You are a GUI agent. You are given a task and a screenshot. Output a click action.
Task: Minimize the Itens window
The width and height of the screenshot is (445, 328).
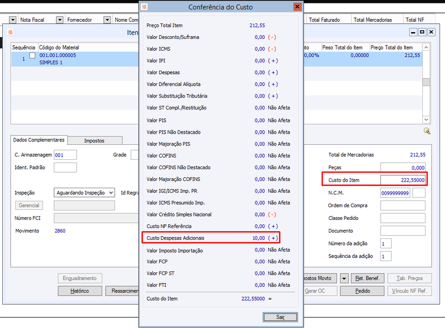[x=413, y=32]
